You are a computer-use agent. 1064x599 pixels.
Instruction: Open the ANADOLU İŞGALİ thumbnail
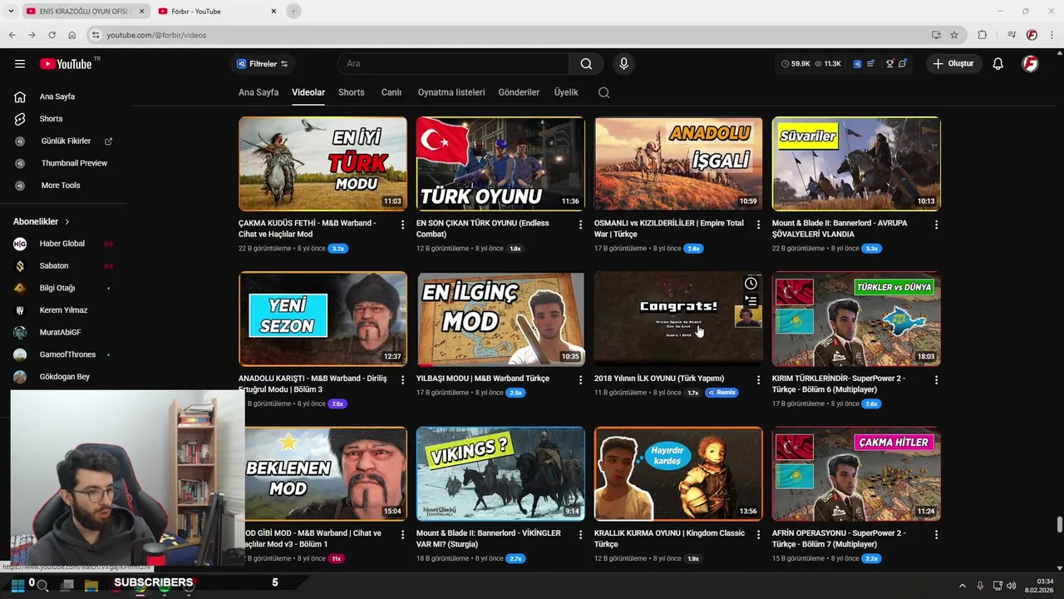[678, 164]
